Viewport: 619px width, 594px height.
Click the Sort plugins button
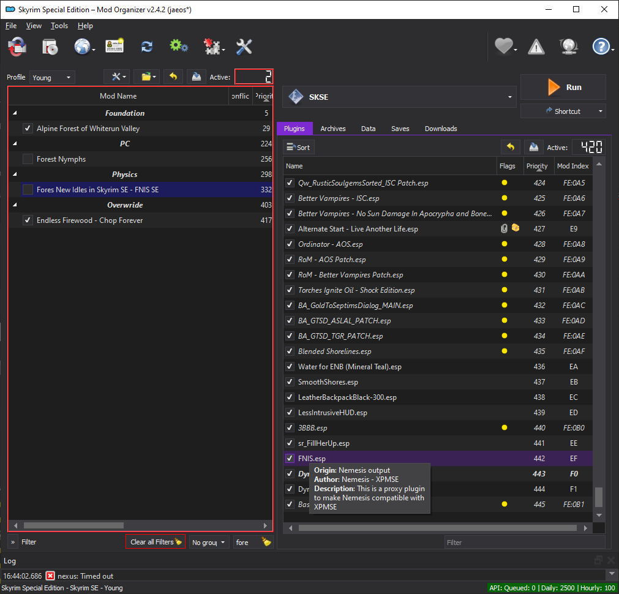click(298, 148)
